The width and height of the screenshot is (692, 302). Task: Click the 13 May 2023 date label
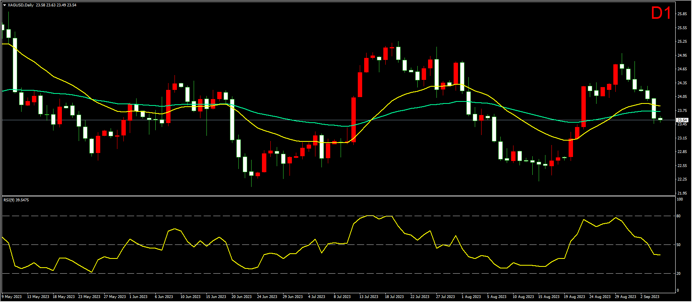tap(38, 297)
